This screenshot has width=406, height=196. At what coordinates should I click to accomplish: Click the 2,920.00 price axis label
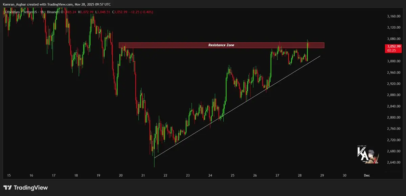[393, 84]
